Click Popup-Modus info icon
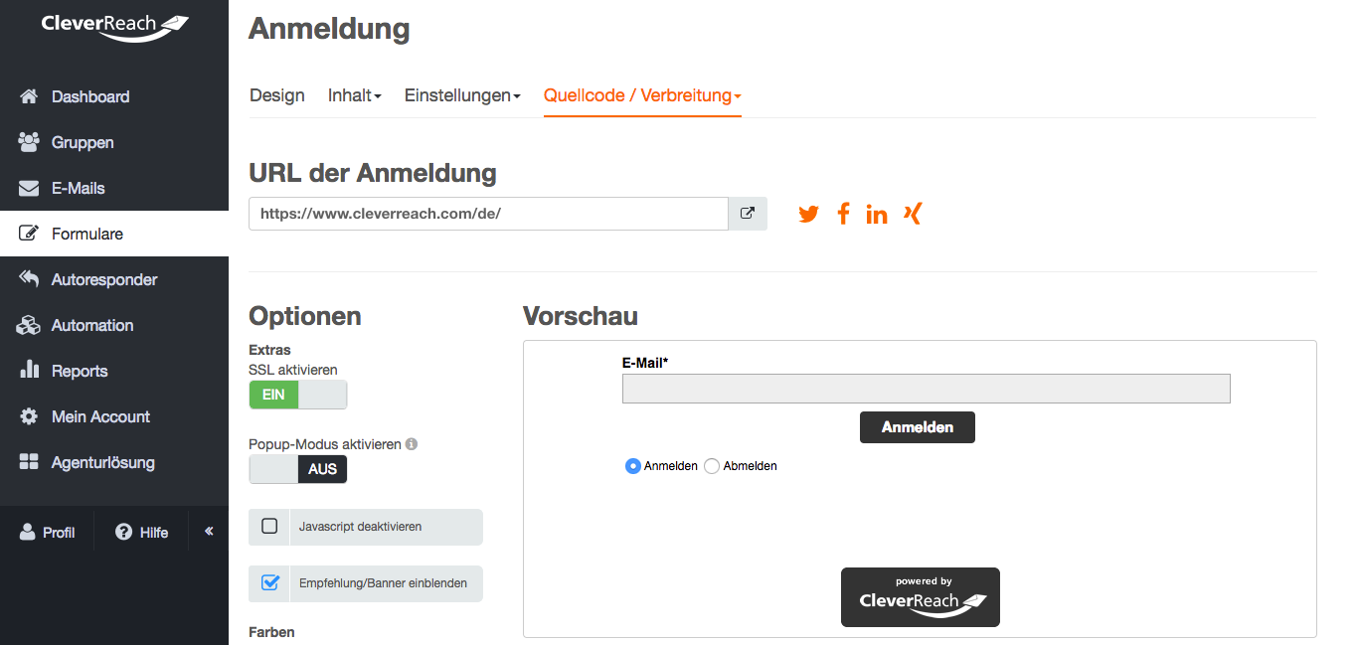The width and height of the screenshot is (1357, 645). pos(412,444)
